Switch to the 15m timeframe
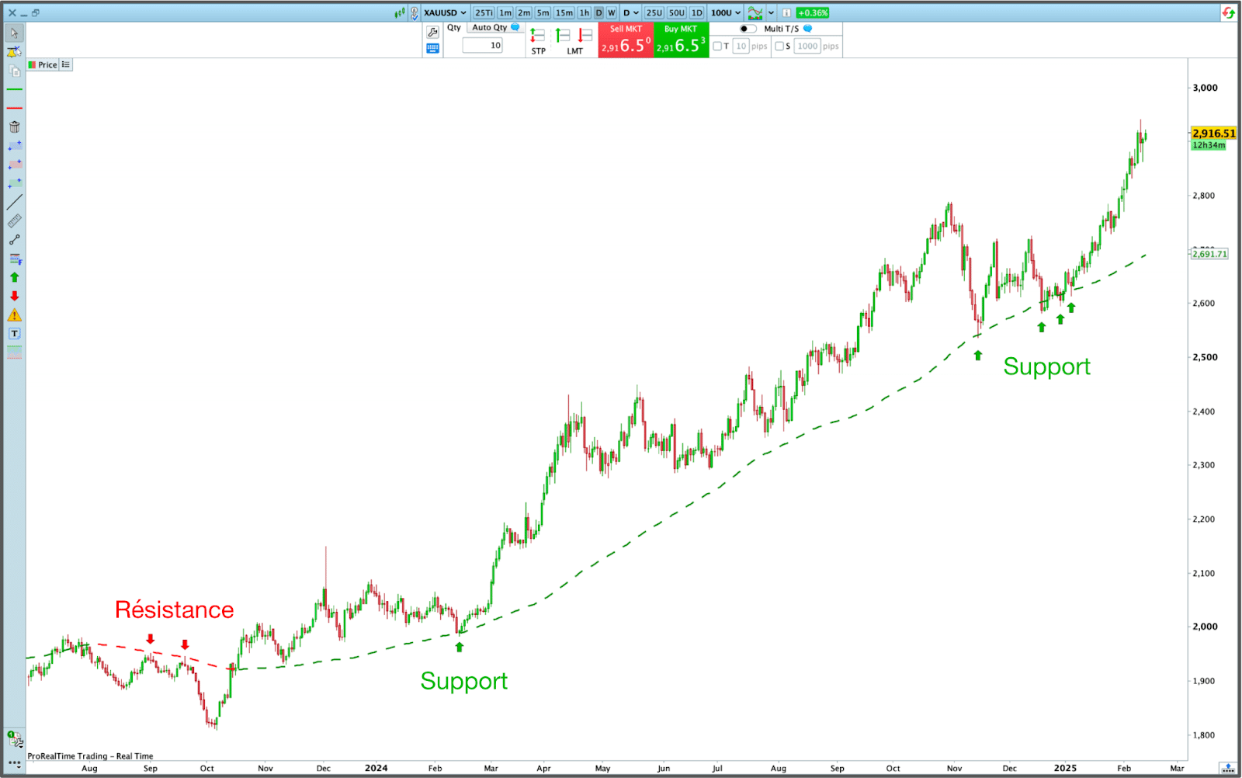This screenshot has height=778, width=1242. pos(564,12)
